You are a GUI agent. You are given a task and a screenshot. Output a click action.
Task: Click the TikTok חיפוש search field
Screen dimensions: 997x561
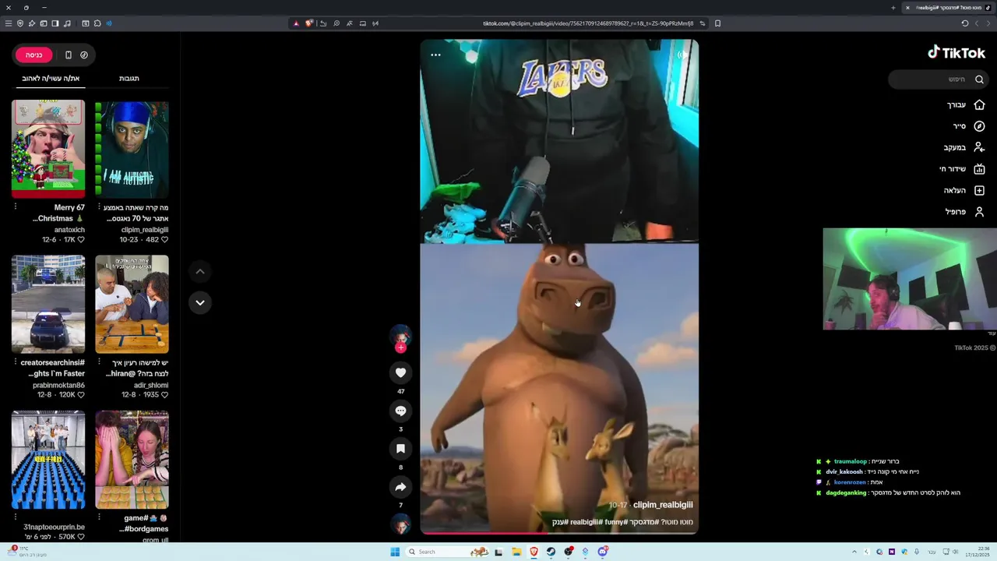pyautogui.click(x=939, y=79)
